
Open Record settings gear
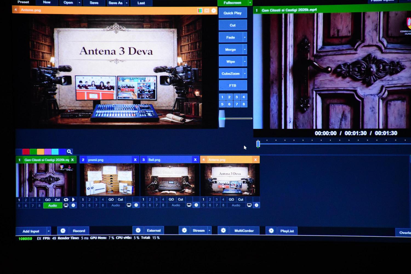coord(63,231)
